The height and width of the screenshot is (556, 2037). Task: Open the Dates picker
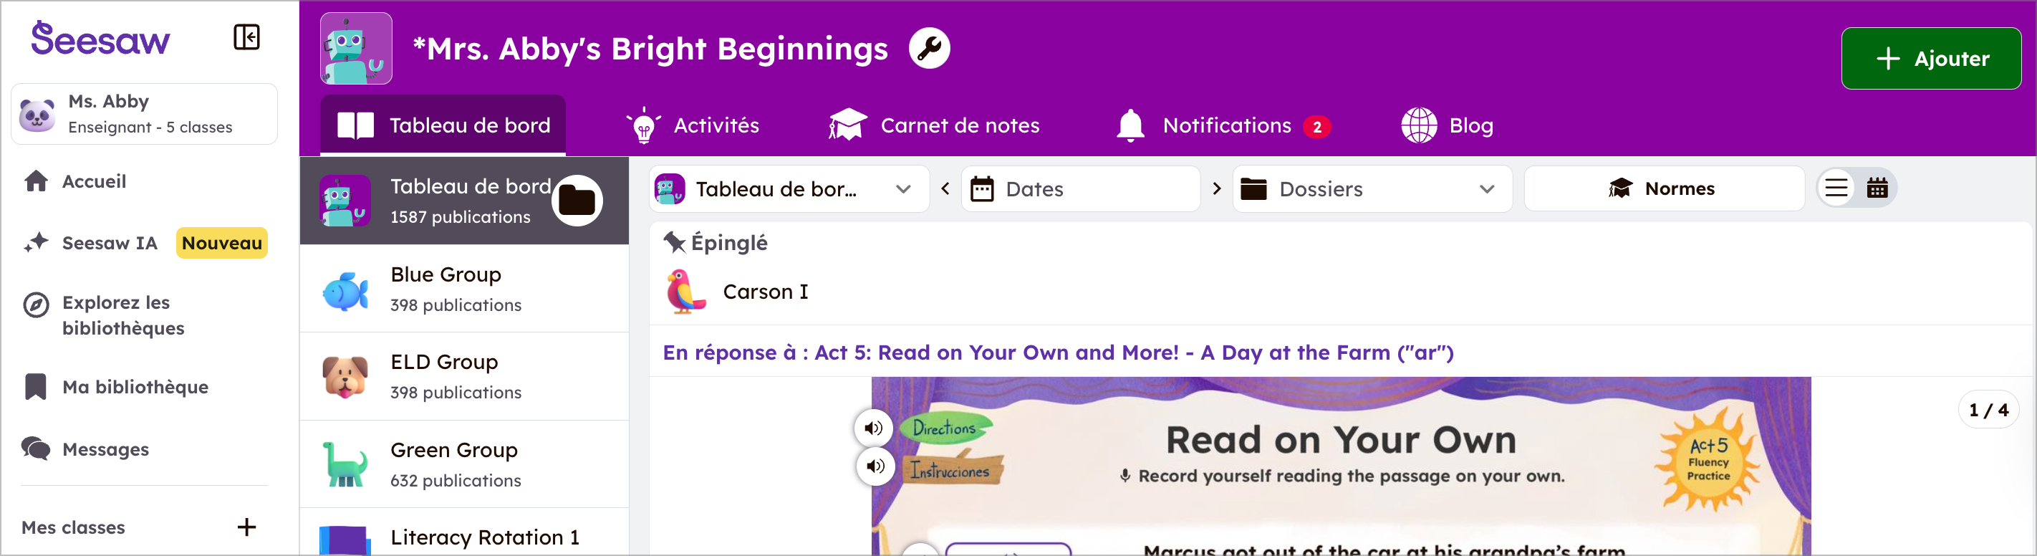(x=1079, y=189)
